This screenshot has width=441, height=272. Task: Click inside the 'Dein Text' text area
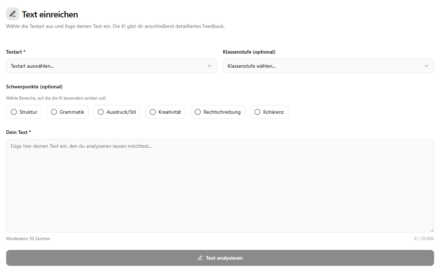point(219,185)
